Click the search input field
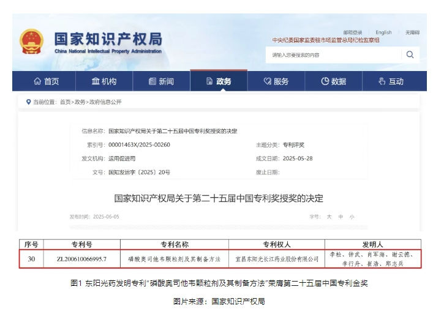This screenshot has width=433, height=314. pos(334,55)
